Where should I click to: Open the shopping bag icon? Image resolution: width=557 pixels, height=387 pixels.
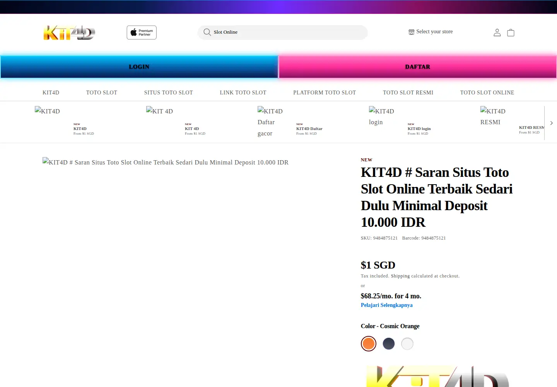pyautogui.click(x=511, y=33)
